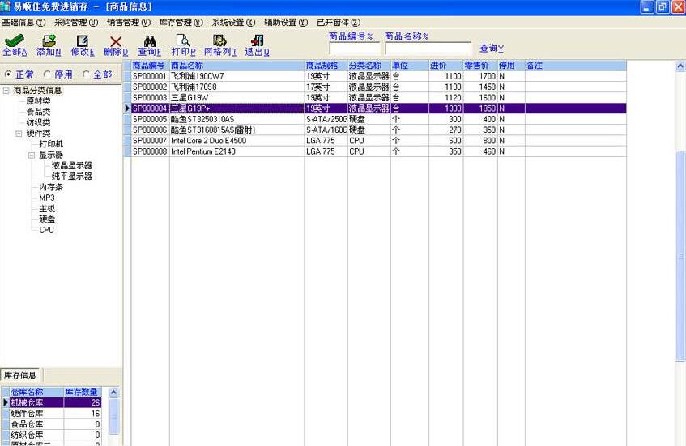Viewport: 686px width, 446px height.
Task: Select the 停用 radio button
Action: click(x=47, y=74)
